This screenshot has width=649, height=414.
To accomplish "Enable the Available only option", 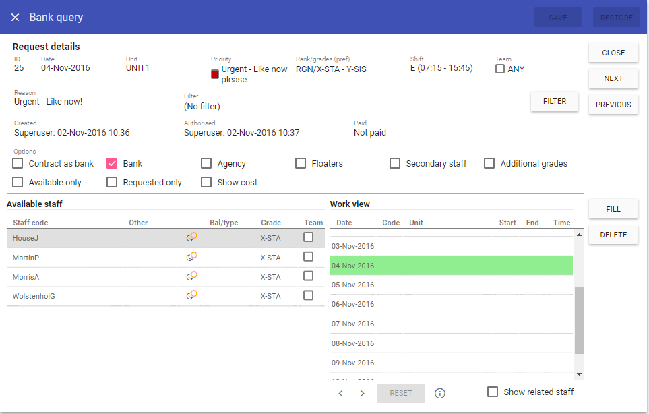I will pos(18,182).
